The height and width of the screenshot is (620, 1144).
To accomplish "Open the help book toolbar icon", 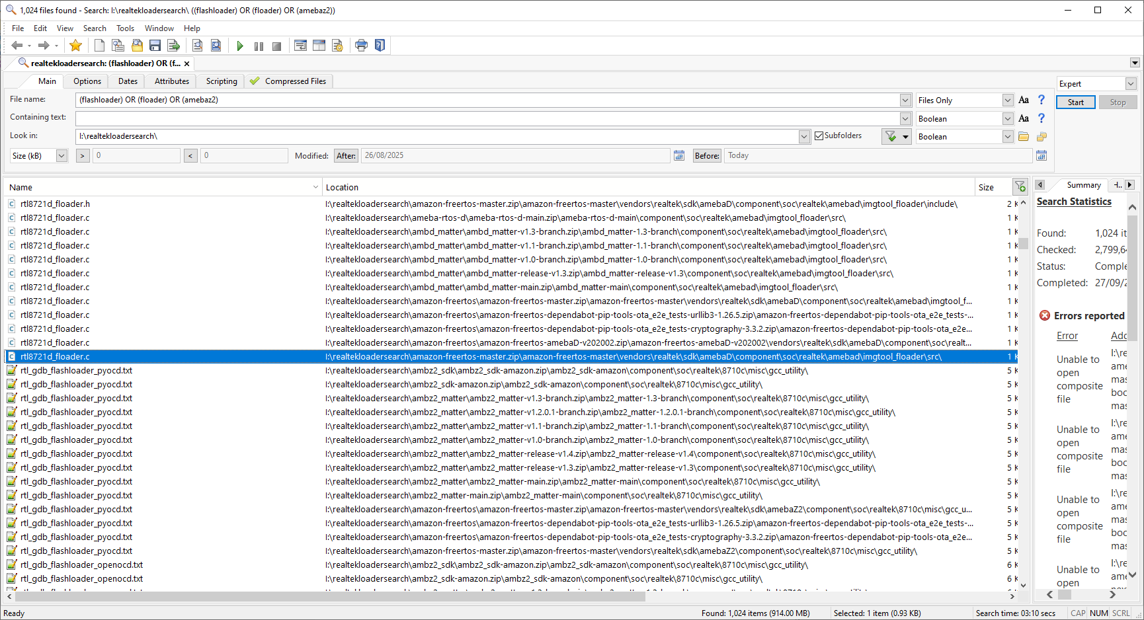I will (x=380, y=46).
